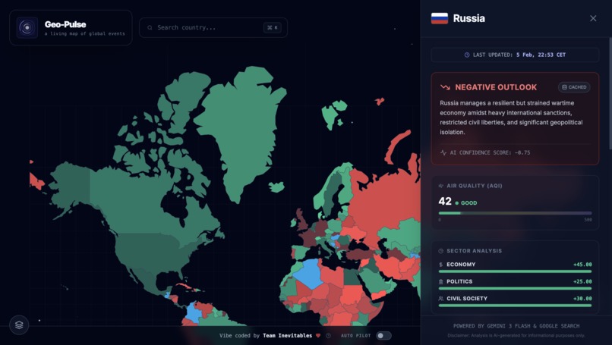Click the Search country input field
The image size is (612, 345).
[213, 28]
